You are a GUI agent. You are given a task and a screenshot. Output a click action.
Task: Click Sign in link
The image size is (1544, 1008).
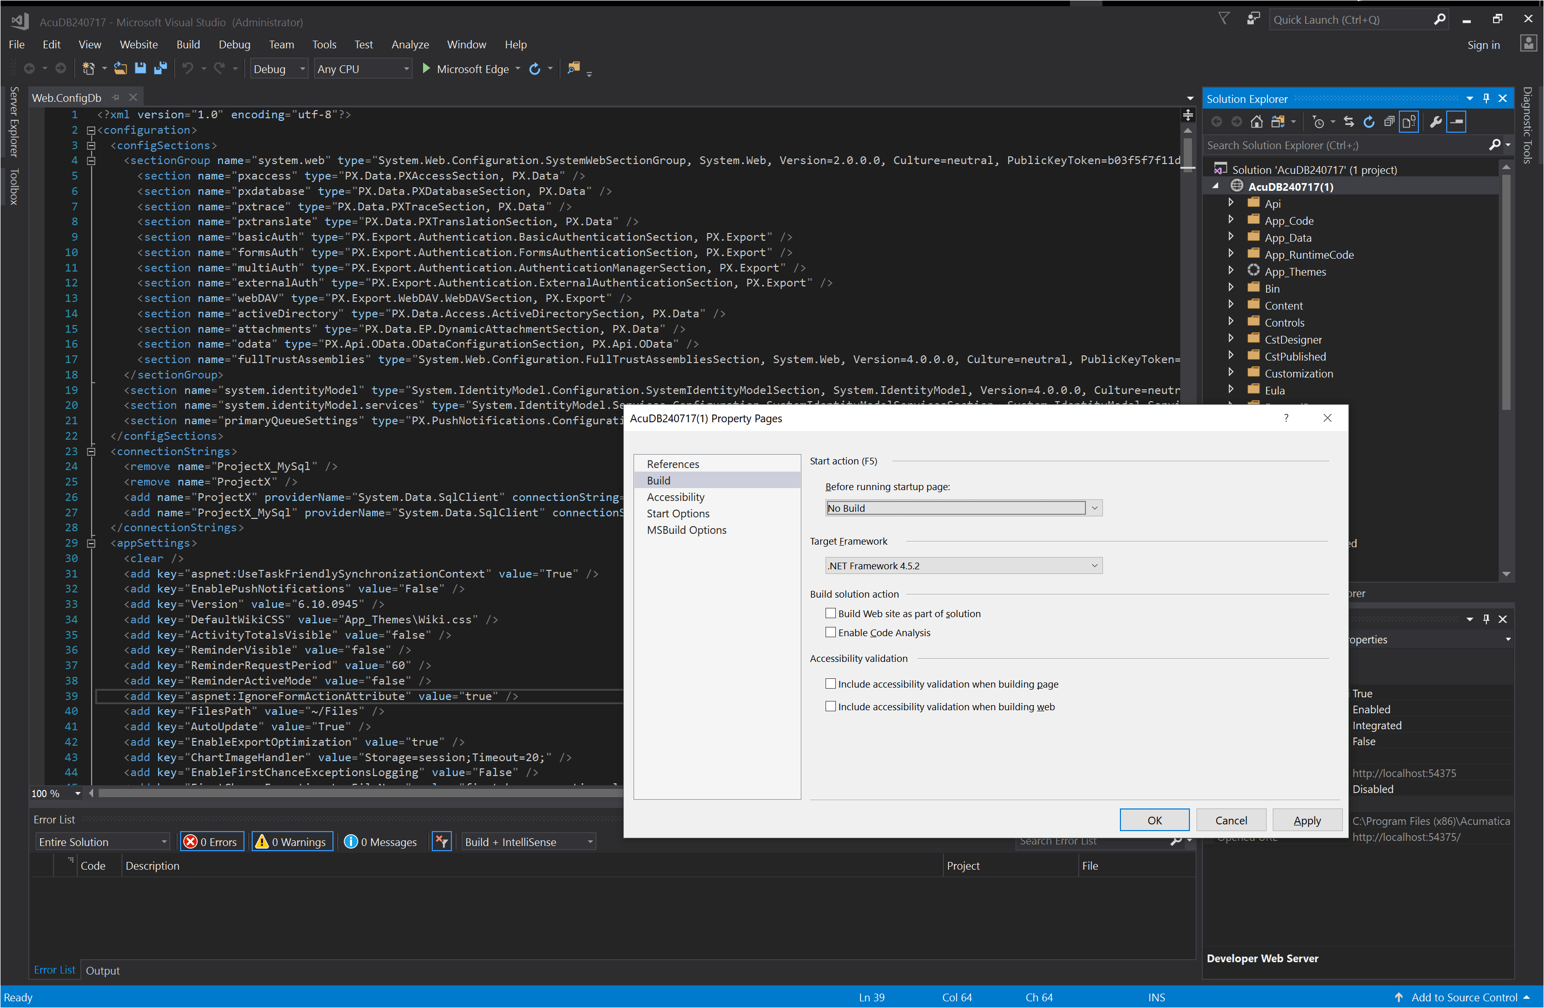(x=1483, y=45)
